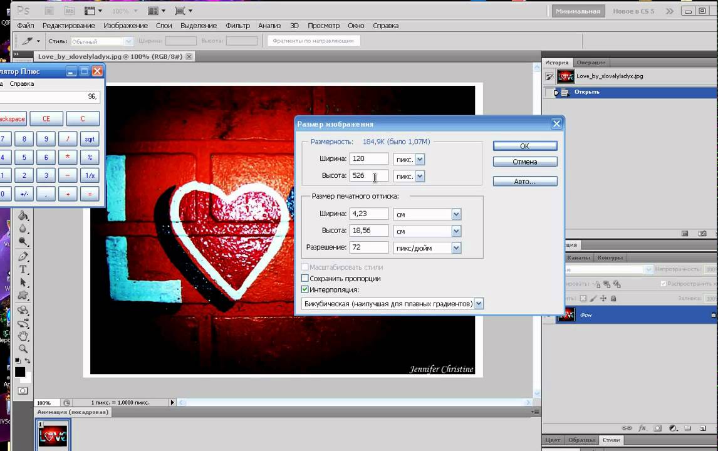This screenshot has width=718, height=451.
Task: Toggle the Распространить checkbox in Layers
Action: pos(663,284)
